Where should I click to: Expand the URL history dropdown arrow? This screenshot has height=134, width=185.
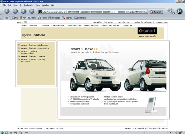click(x=146, y=12)
